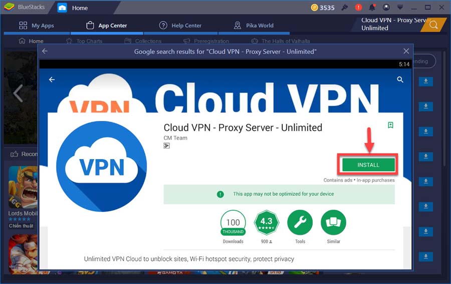Screen dimensions: 451x284
Task: Go back using dialog title bar arrow
Action: point(45,51)
